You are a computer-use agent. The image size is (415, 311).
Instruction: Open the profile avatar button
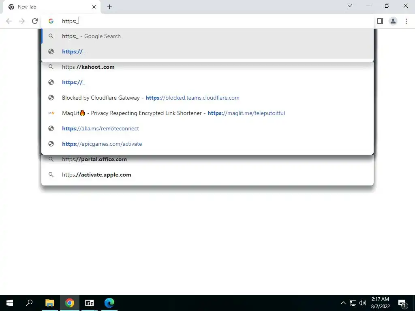click(393, 21)
